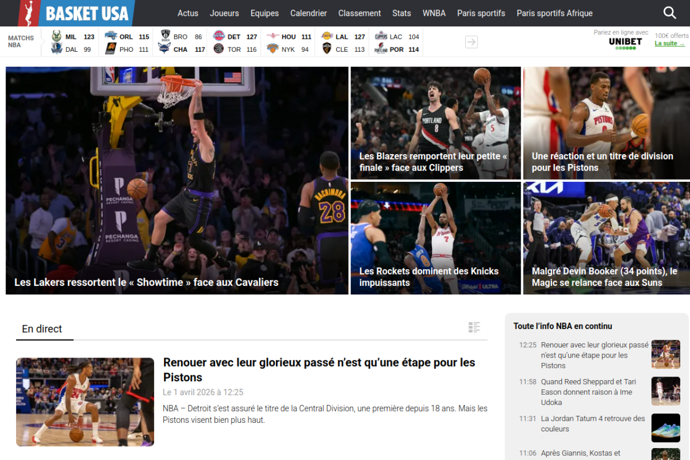Open the Rockets dominate Knicks story tile

(436, 238)
